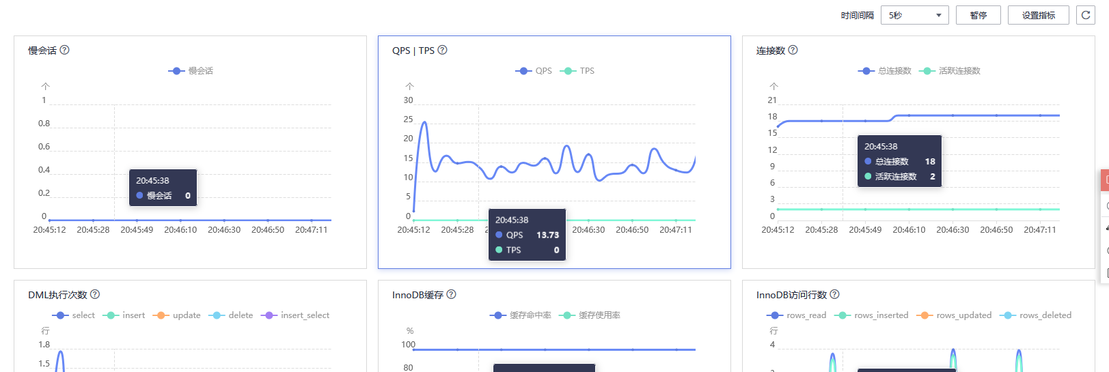Toggle the rows_inserted legend series
The height and width of the screenshot is (372, 1109).
[871, 315]
